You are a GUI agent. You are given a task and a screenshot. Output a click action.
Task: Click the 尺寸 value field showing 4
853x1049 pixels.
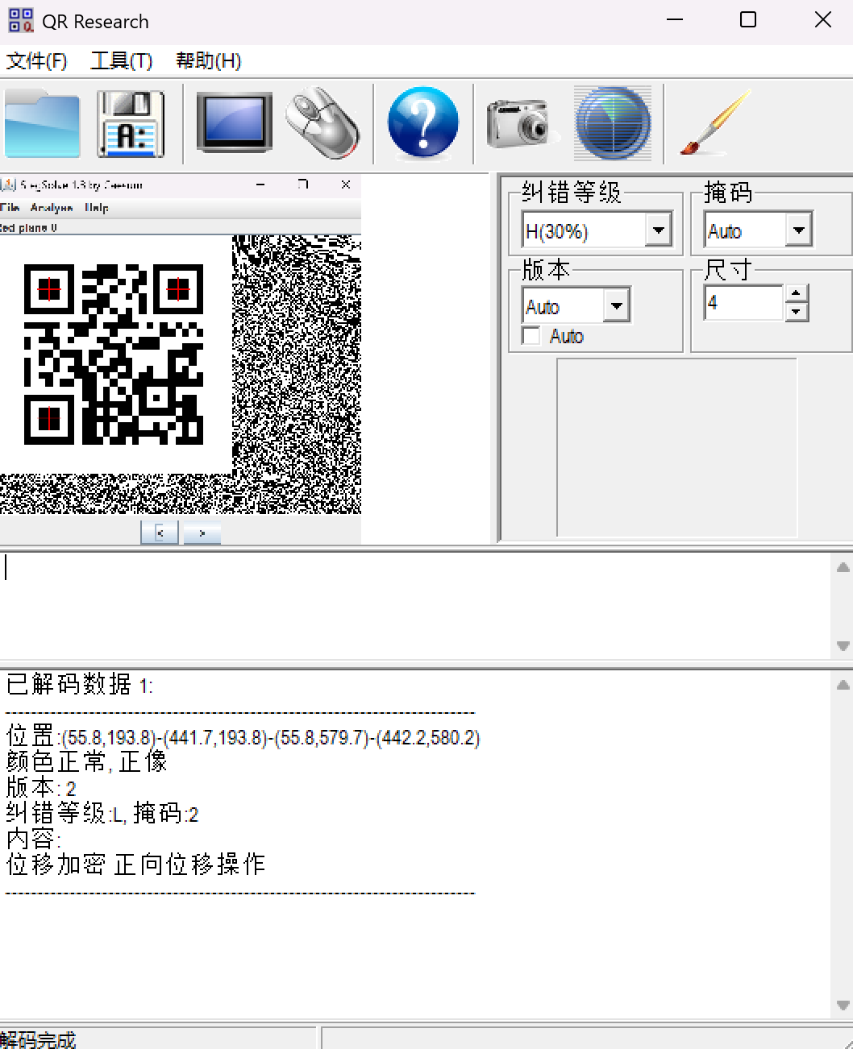click(743, 303)
